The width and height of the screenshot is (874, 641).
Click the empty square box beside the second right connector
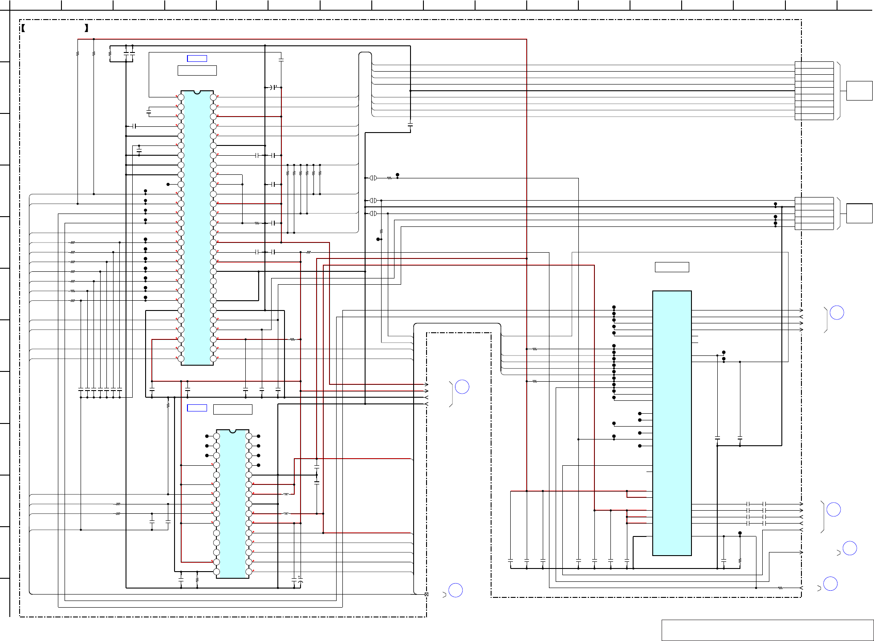tap(859, 213)
